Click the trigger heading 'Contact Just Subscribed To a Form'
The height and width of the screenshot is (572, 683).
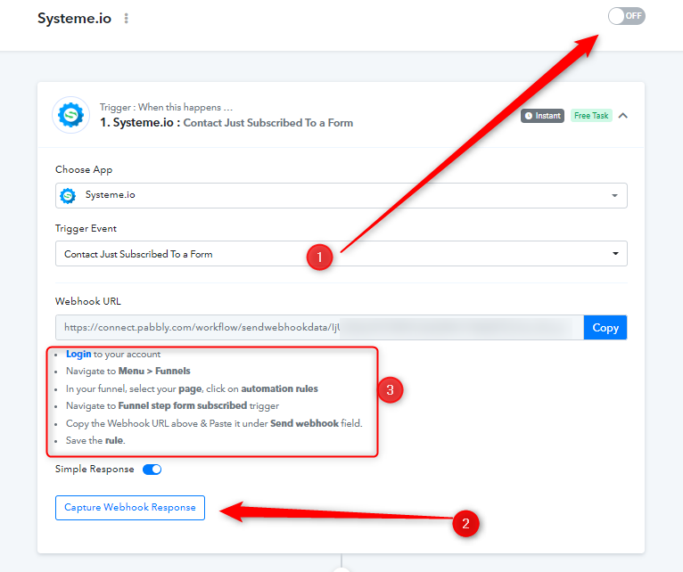[267, 123]
